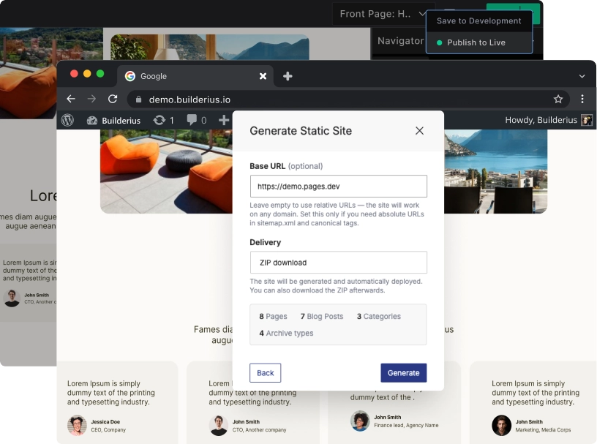The height and width of the screenshot is (444, 597).
Task: Click 'CEO, Company' text
Action: 108,430
